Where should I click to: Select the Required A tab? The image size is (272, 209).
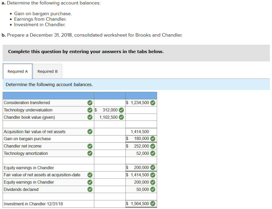18,71
